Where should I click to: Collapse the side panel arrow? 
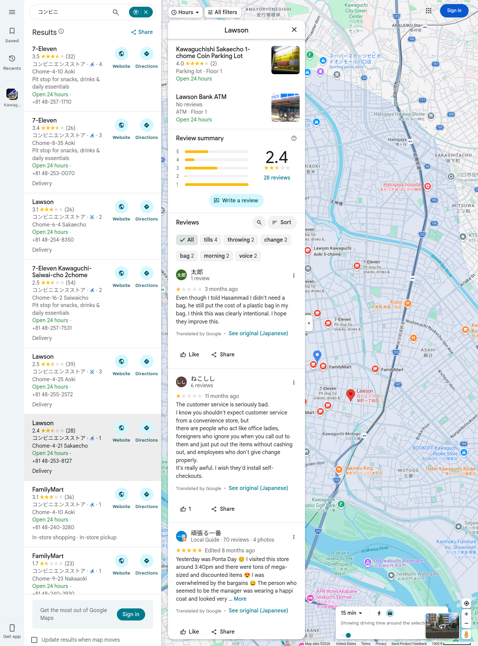pos(309,323)
